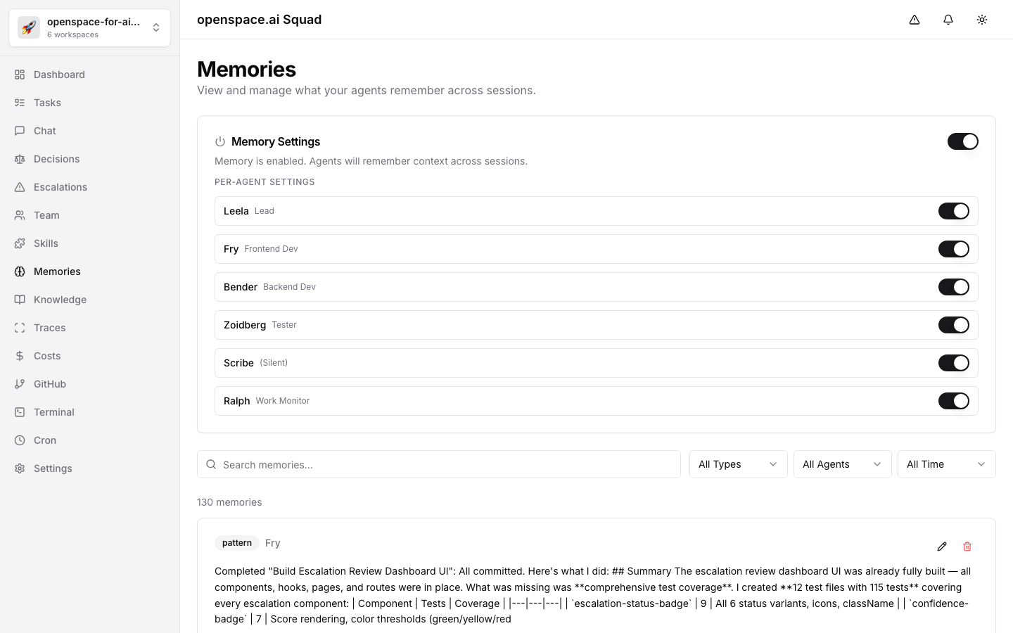Image resolution: width=1013 pixels, height=633 pixels.
Task: Click the warning triangle icon in the header
Action: (x=915, y=20)
